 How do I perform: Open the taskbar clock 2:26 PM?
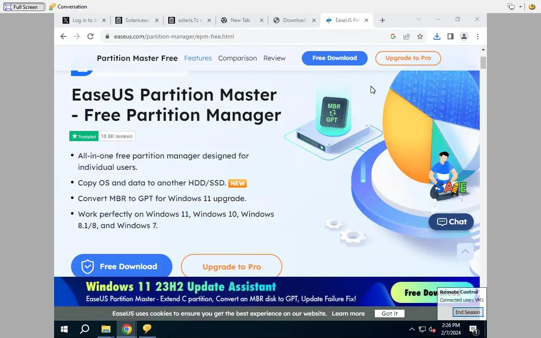coord(451,329)
